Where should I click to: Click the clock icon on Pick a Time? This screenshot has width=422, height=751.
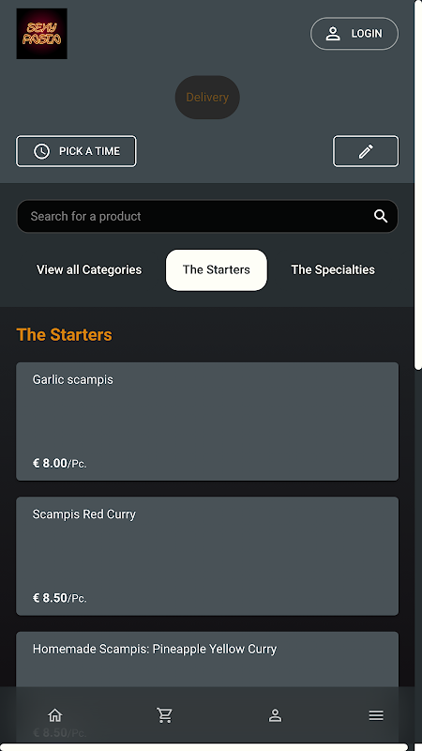41,151
